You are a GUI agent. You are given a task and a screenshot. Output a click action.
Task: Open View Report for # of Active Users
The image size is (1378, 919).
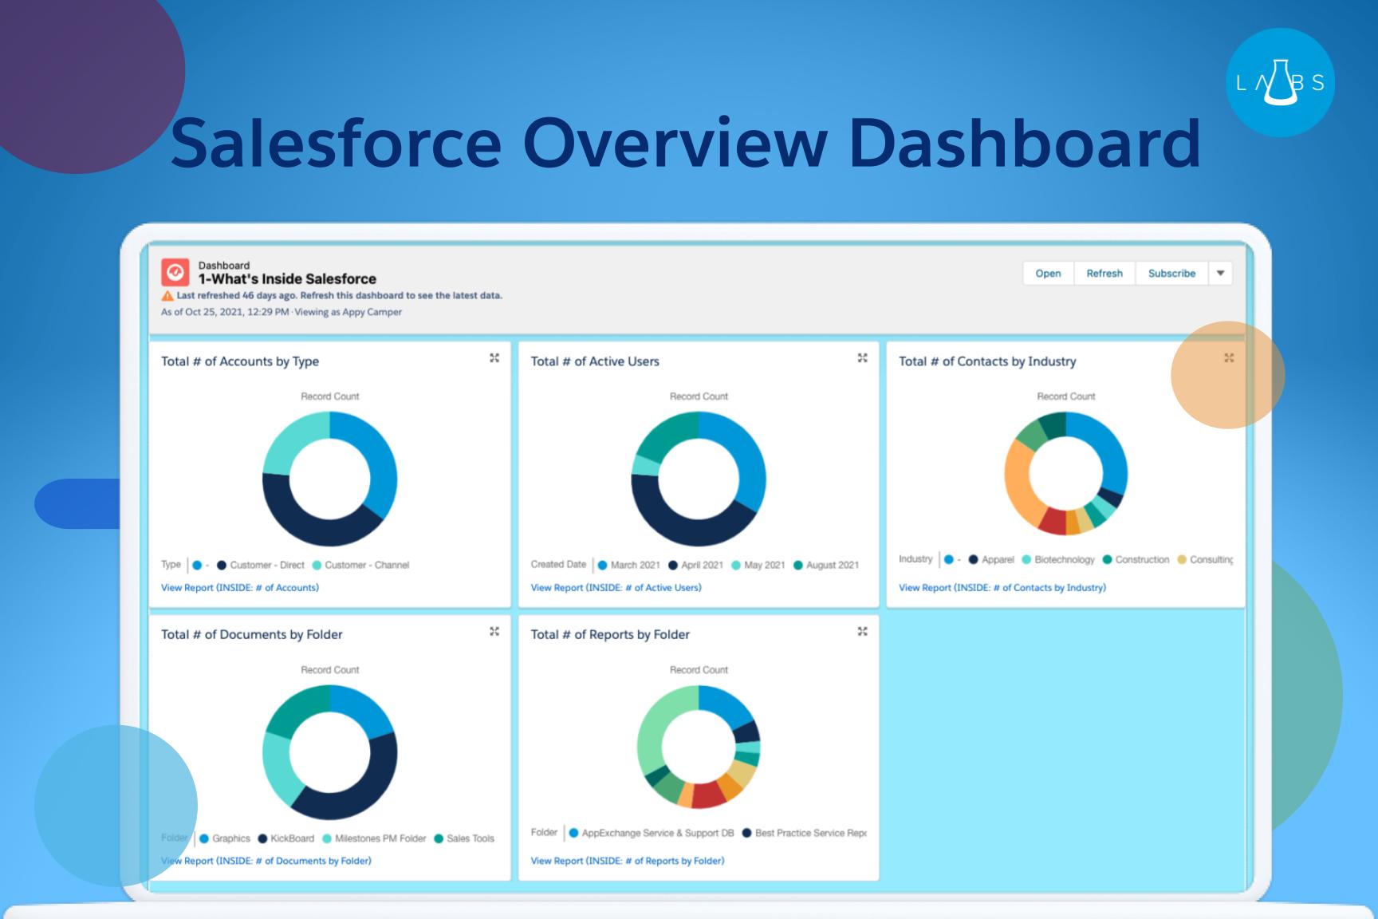[616, 588]
